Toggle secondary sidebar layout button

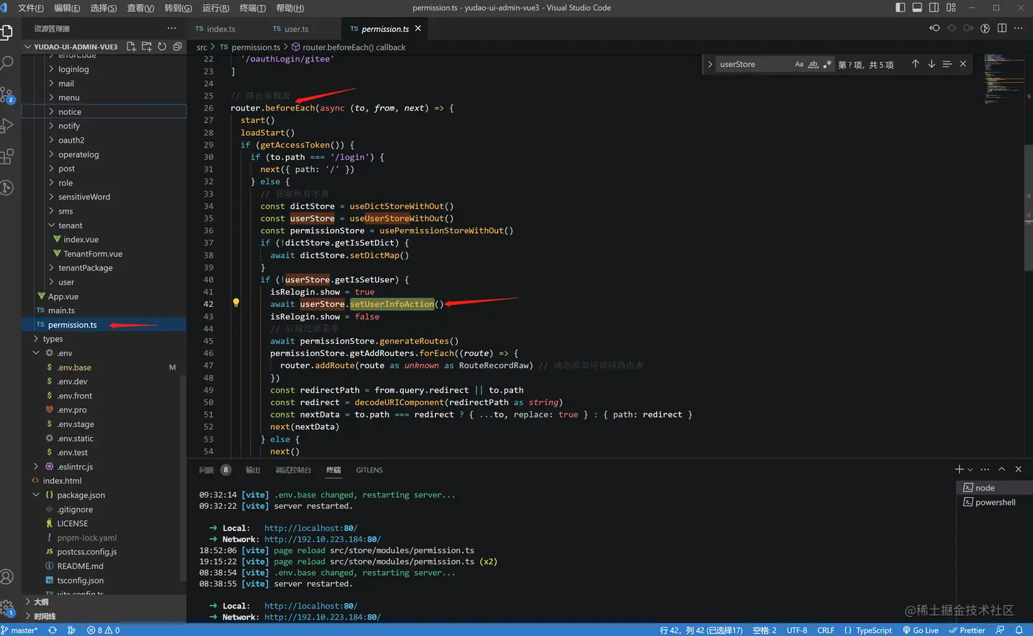click(934, 8)
